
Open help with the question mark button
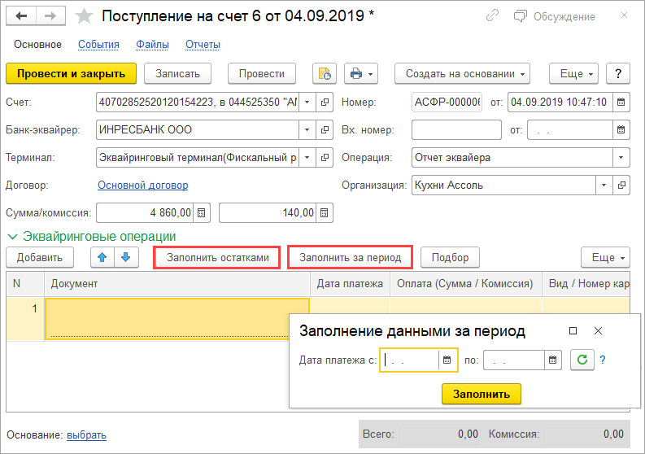pyautogui.click(x=618, y=74)
